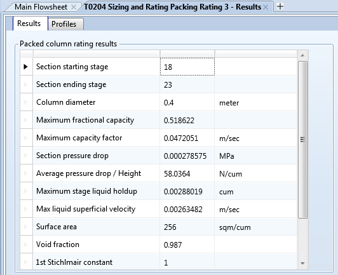Click the scroll down arrow in results table

pos(302,263)
